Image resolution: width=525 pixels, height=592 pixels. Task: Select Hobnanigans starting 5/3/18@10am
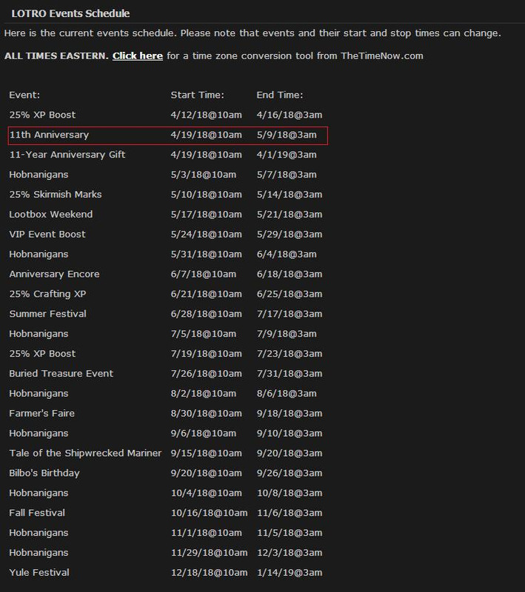pos(39,175)
